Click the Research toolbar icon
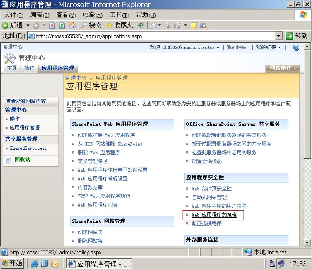 [203, 25]
